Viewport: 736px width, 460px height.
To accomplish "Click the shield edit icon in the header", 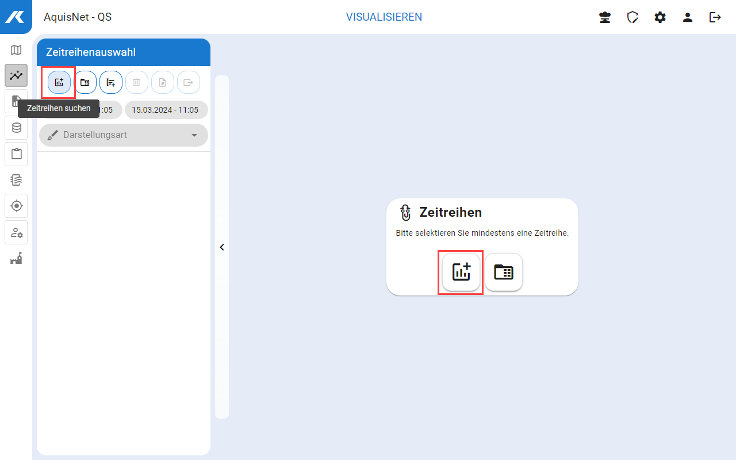I will pyautogui.click(x=632, y=17).
